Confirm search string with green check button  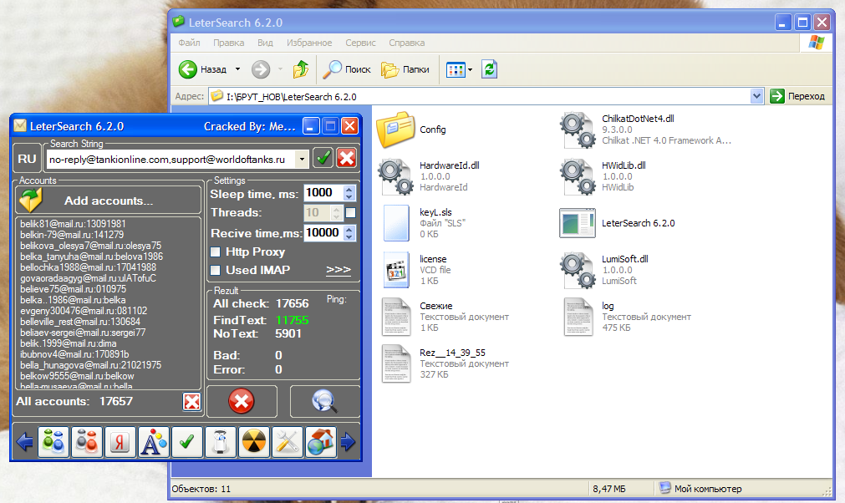323,158
